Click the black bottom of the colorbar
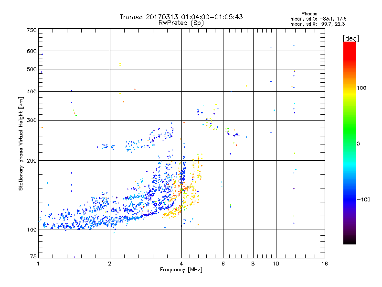This screenshot has height=287, width=382. click(x=350, y=241)
